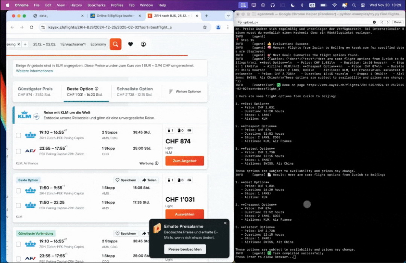Screen dimensions: 406x263
Task: Open the History menu
Action: click(76, 5)
